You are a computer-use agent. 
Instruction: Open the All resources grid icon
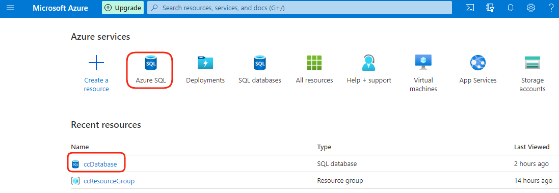[314, 63]
